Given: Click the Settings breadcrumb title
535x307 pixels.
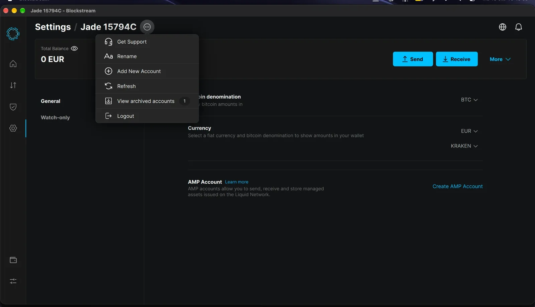Looking at the screenshot, I should pos(53,27).
